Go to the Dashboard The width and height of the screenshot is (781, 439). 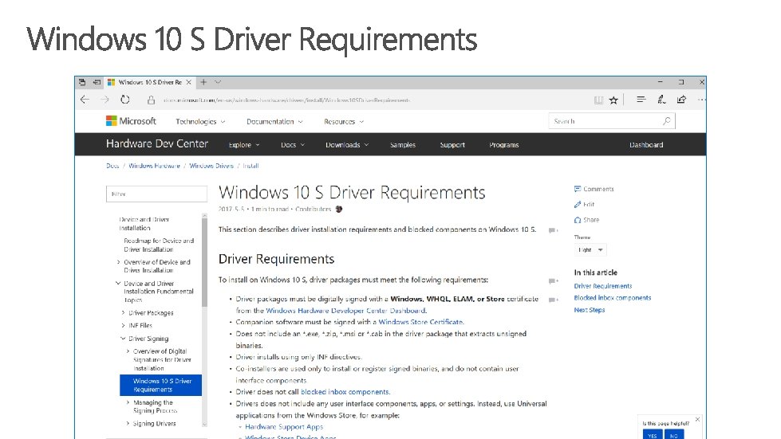click(x=646, y=145)
